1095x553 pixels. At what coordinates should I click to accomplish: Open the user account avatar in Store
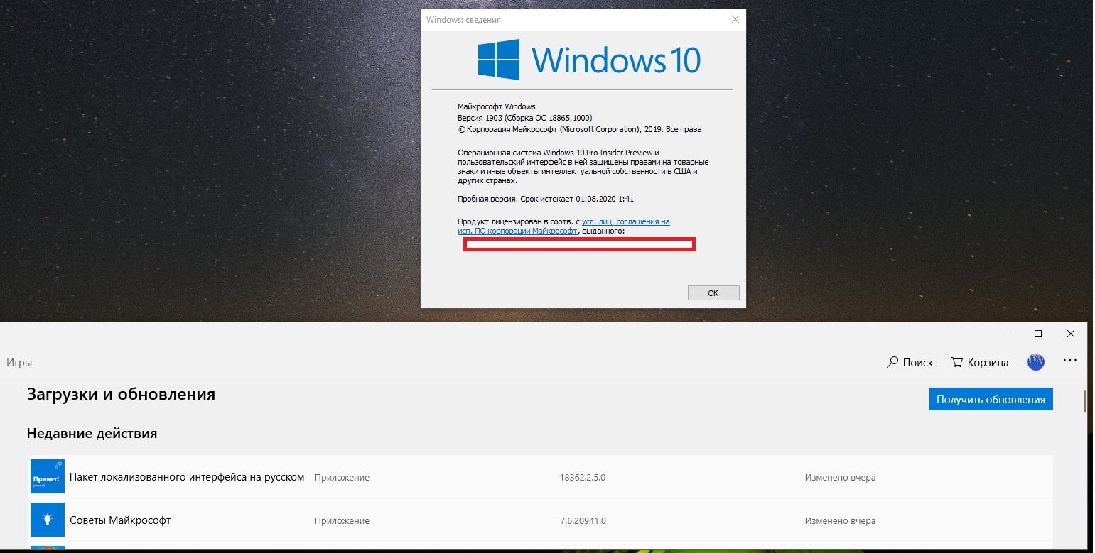(1036, 362)
